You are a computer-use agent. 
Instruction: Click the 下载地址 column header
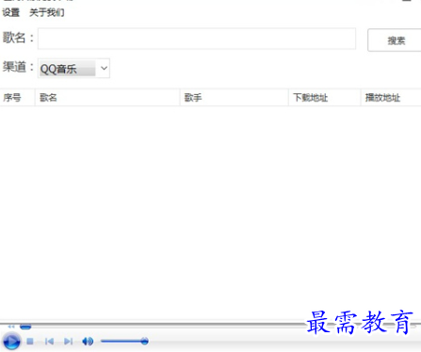coord(325,98)
